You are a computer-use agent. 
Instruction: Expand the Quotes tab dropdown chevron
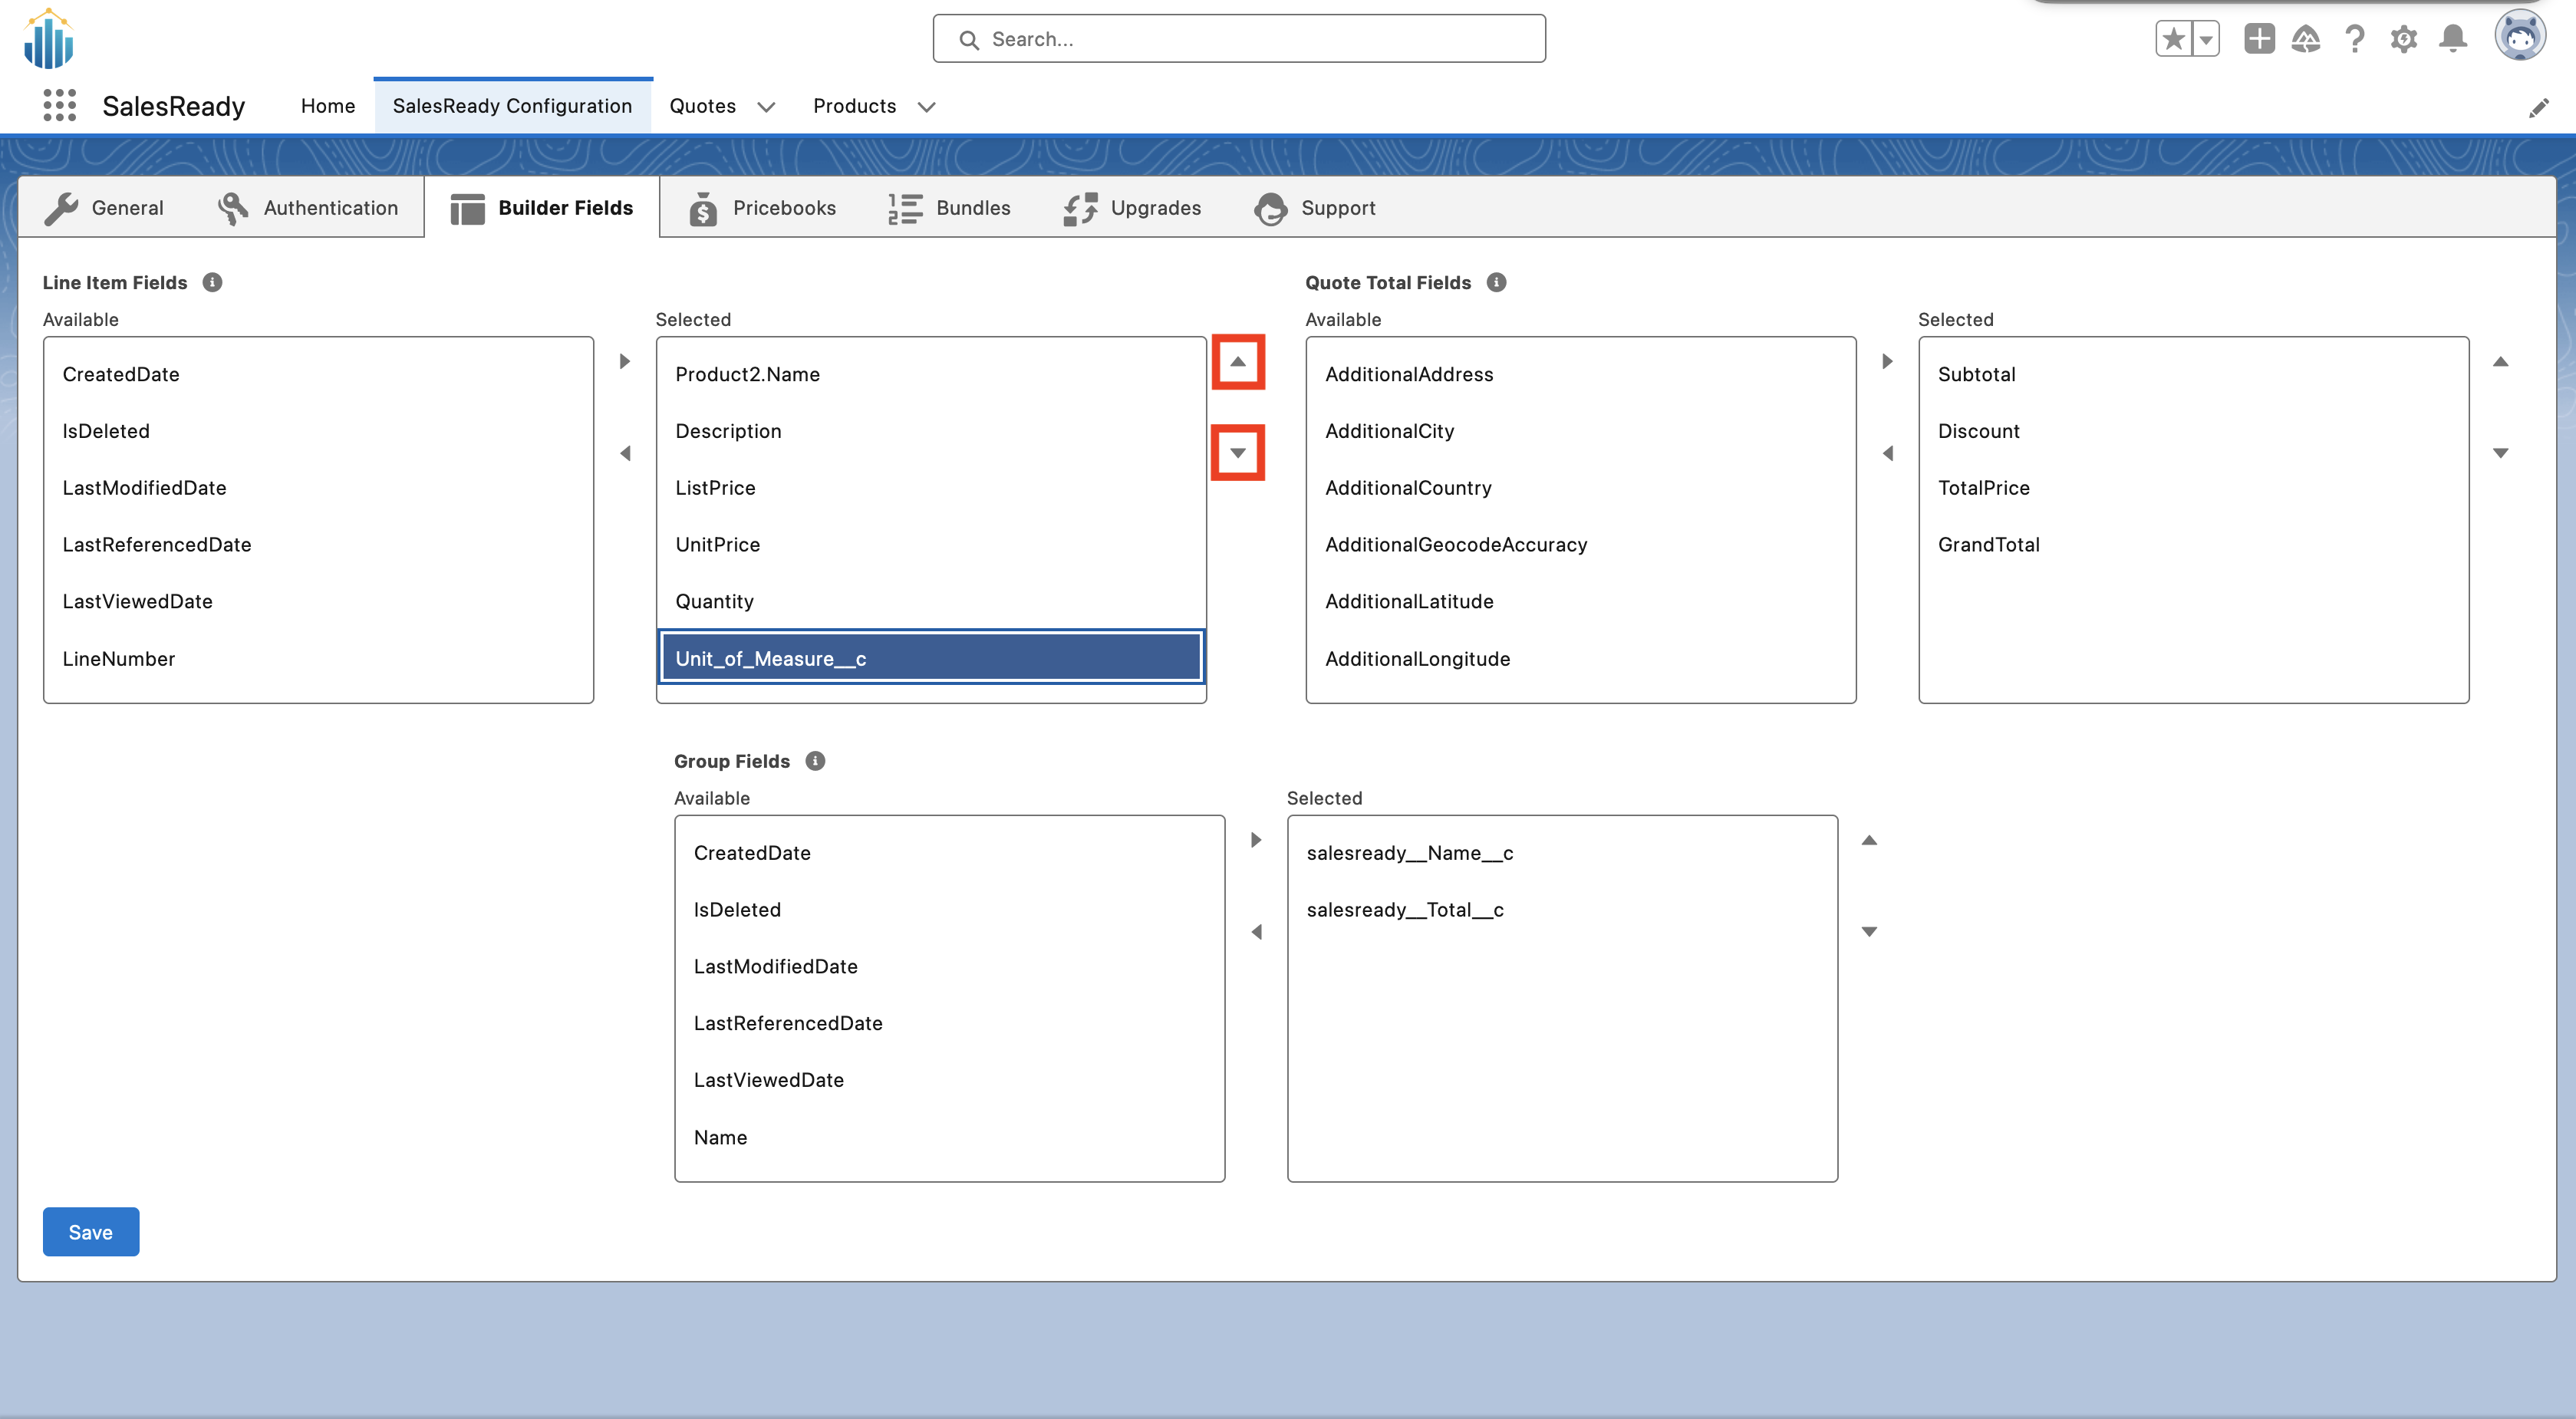click(x=766, y=107)
